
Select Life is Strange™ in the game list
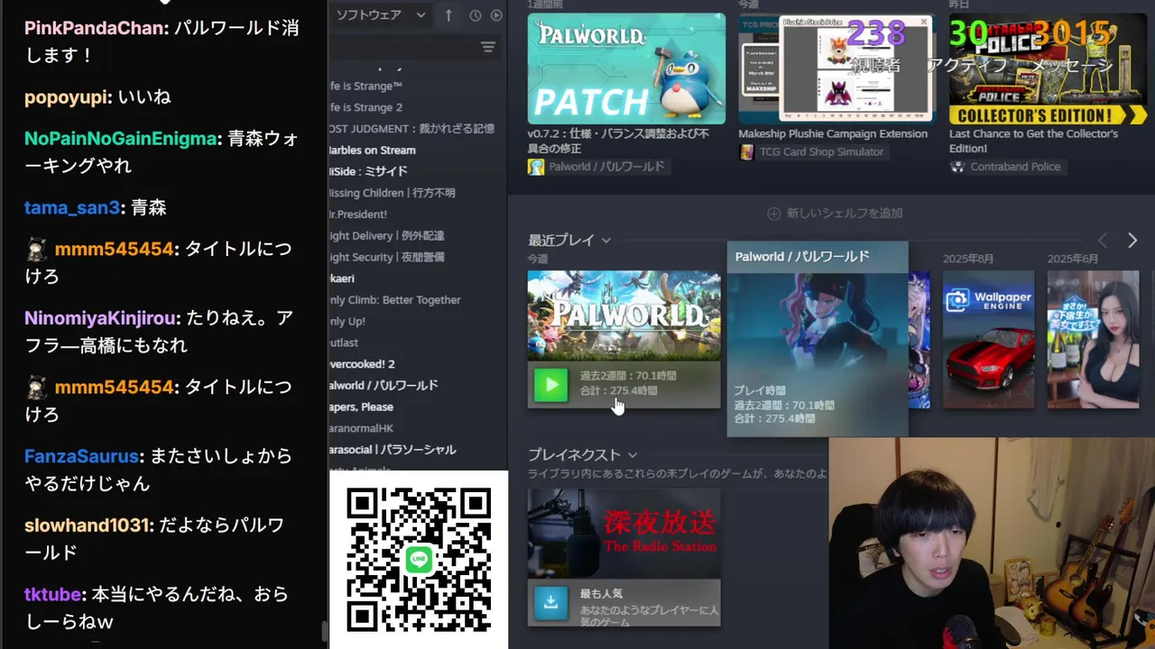click(365, 86)
